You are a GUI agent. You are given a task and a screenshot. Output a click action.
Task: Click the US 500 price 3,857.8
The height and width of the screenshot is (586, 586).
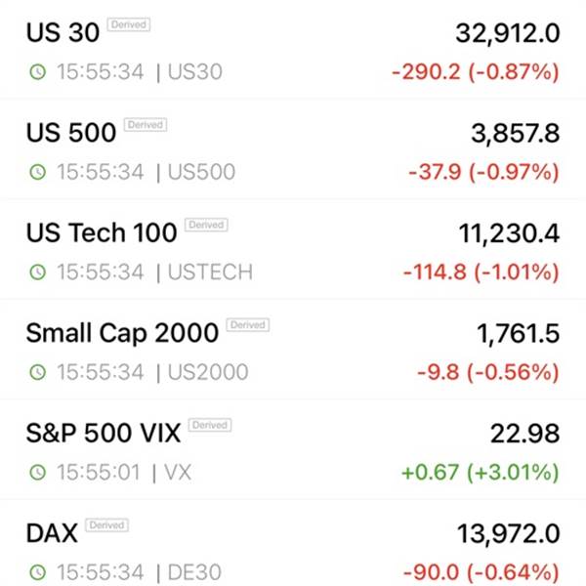point(515,133)
